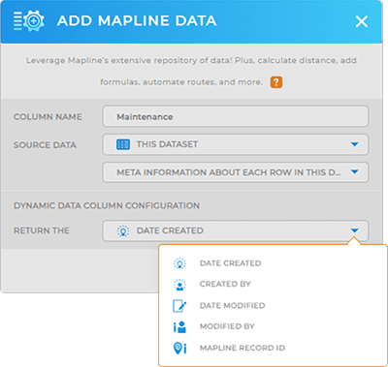Image resolution: width=388 pixels, height=367 pixels.
Task: Select Date Created from the dropdown list
Action: pos(230,263)
